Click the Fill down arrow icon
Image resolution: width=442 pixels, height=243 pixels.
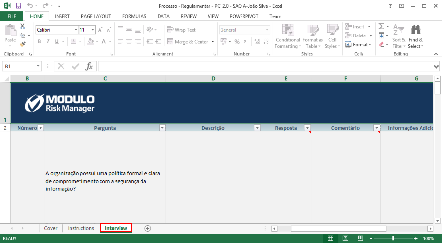381,36
